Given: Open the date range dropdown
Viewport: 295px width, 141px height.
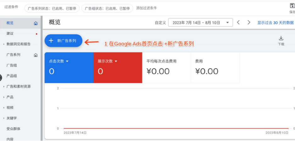Looking at the screenshot, I should click(200, 23).
